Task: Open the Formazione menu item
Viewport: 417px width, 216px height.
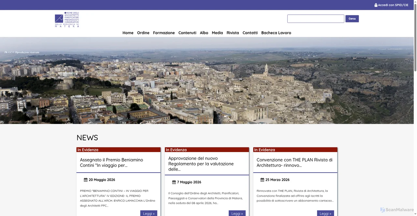Action: coord(164,33)
